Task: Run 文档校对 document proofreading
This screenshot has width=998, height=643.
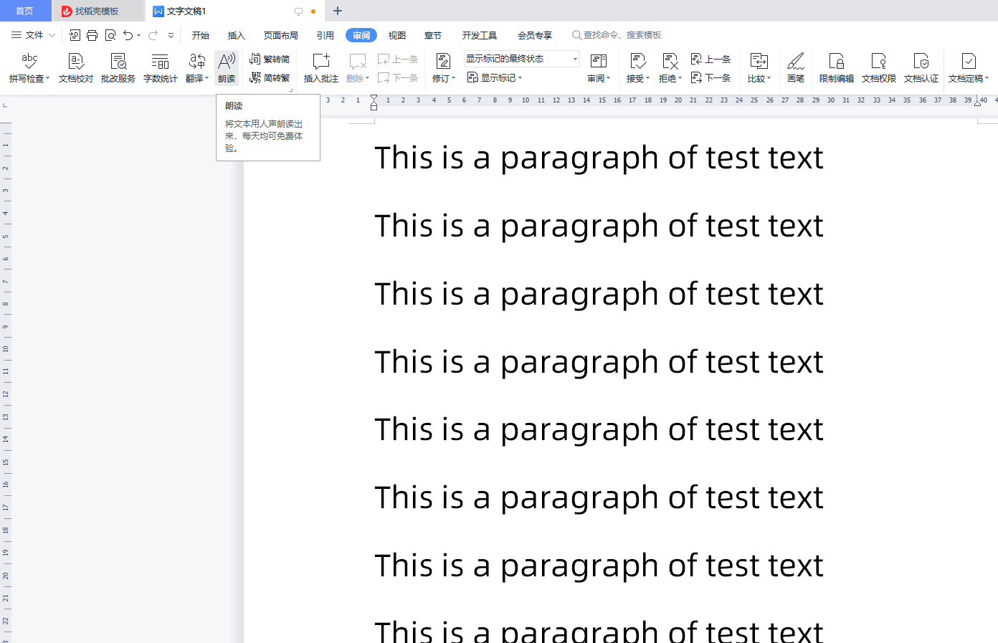Action: 76,67
